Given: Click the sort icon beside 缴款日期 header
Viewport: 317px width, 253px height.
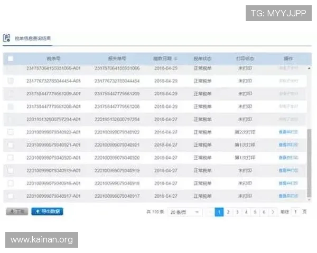Looking at the screenshot, I should pyautogui.click(x=176, y=59).
